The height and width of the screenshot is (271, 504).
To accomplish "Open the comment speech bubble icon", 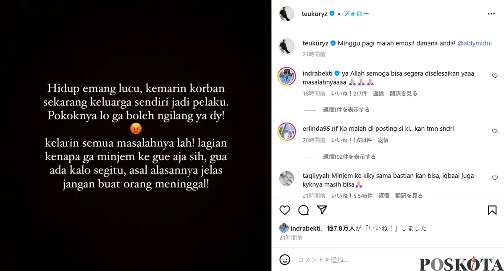I will tap(304, 210).
